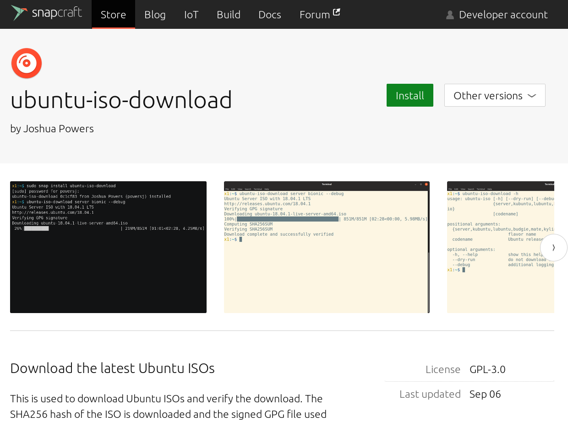The height and width of the screenshot is (422, 568).
Task: Open the Store tab
Action: point(114,14)
